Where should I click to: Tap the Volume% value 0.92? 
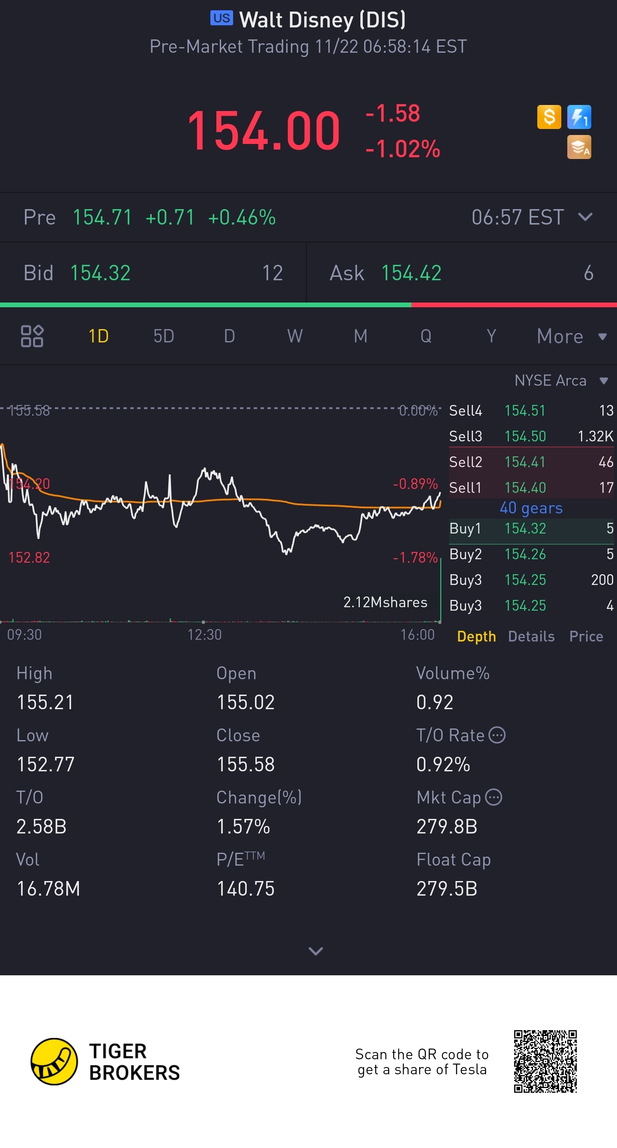point(435,702)
